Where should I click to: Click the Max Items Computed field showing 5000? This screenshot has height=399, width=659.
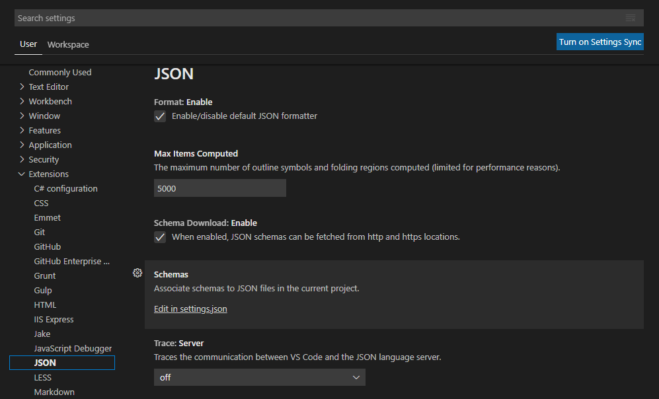pos(220,188)
